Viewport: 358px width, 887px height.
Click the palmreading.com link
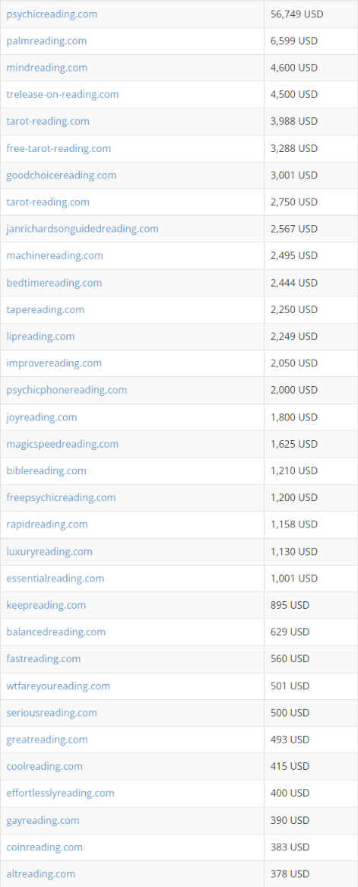point(46,41)
